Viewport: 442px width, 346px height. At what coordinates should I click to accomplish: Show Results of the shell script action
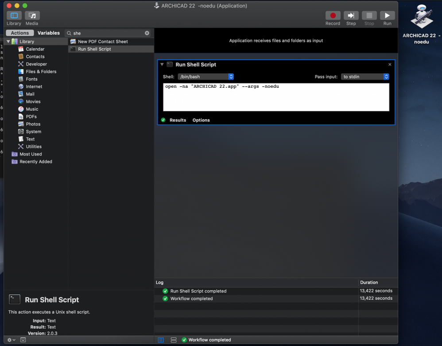(x=178, y=120)
